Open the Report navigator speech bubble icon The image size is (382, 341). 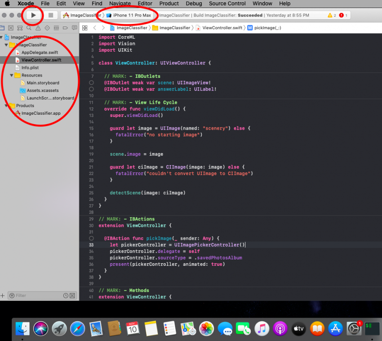point(75,28)
